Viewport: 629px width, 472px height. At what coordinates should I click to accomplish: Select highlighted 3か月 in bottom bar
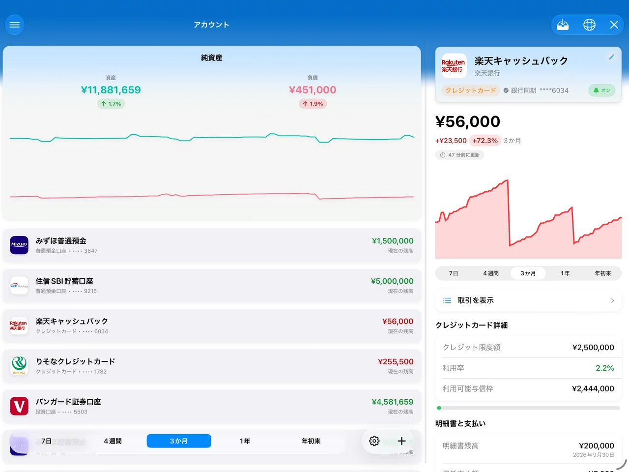tap(179, 441)
